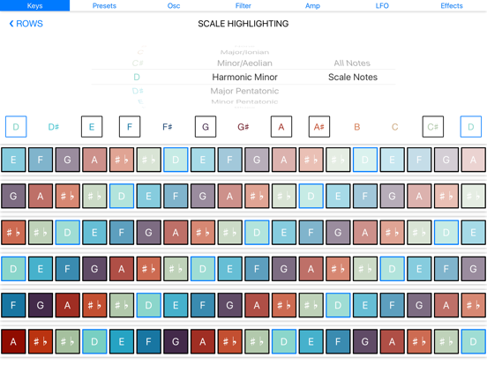
Task: Choose Minor Pentatonic scale
Action: [x=244, y=101]
